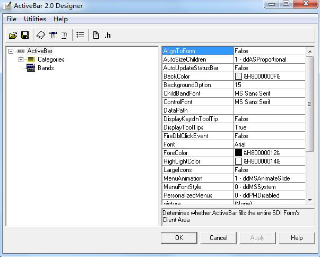Open the Utilities menu
Image resolution: width=320 pixels, height=257 pixels.
pyautogui.click(x=35, y=19)
